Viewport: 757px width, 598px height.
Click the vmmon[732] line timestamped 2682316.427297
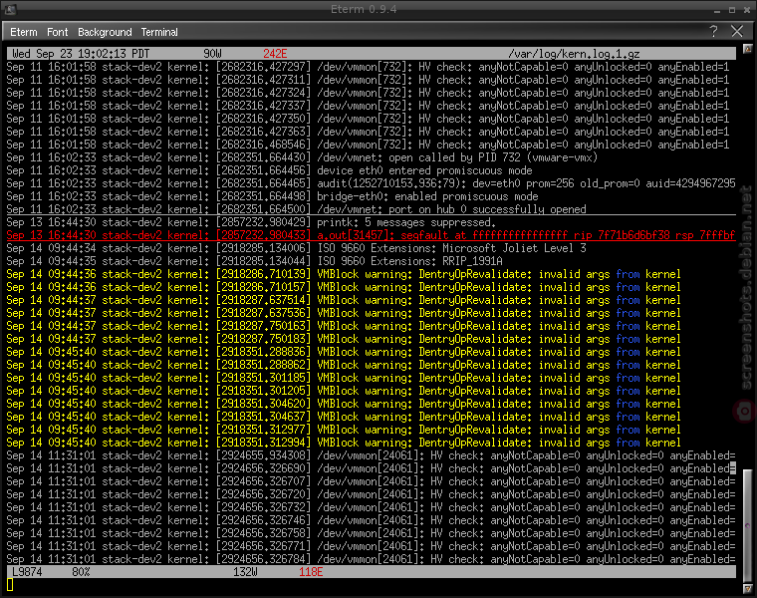pyautogui.click(x=368, y=67)
